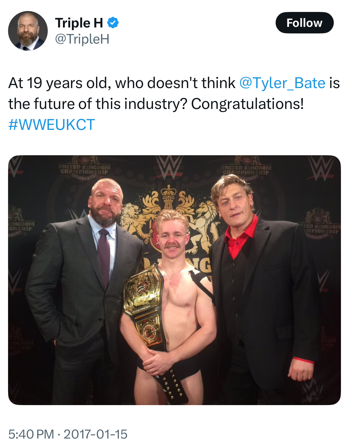This screenshot has height=446, width=349.
Task: Open the Triple H profile avatar
Action: coord(28,31)
